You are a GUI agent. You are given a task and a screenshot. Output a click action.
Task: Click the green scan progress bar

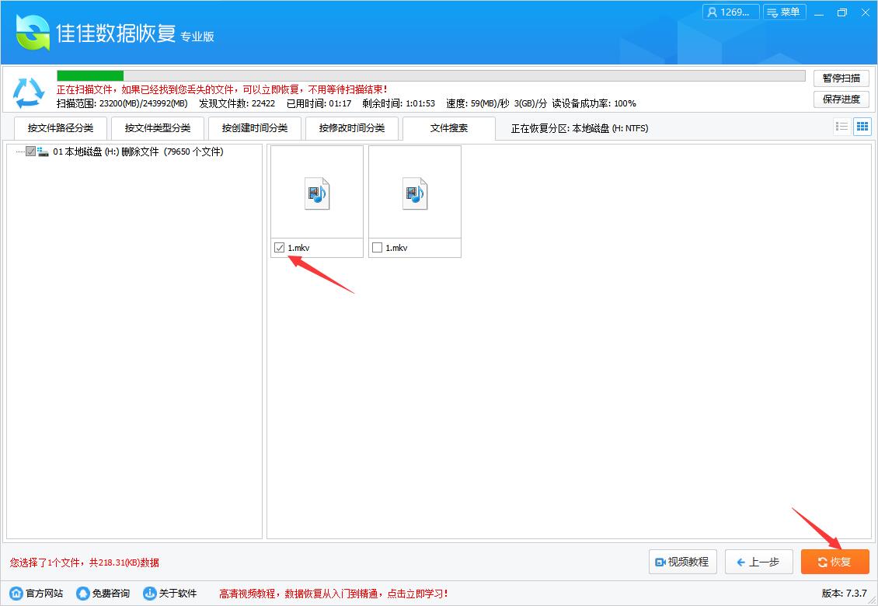tap(430, 75)
